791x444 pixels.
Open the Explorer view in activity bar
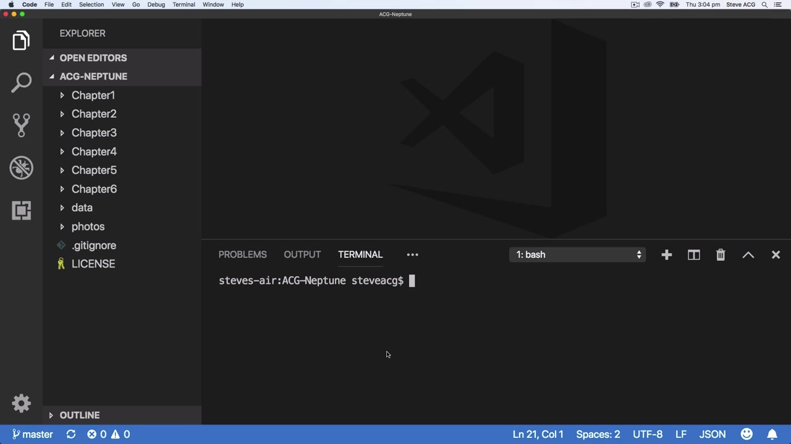21,41
